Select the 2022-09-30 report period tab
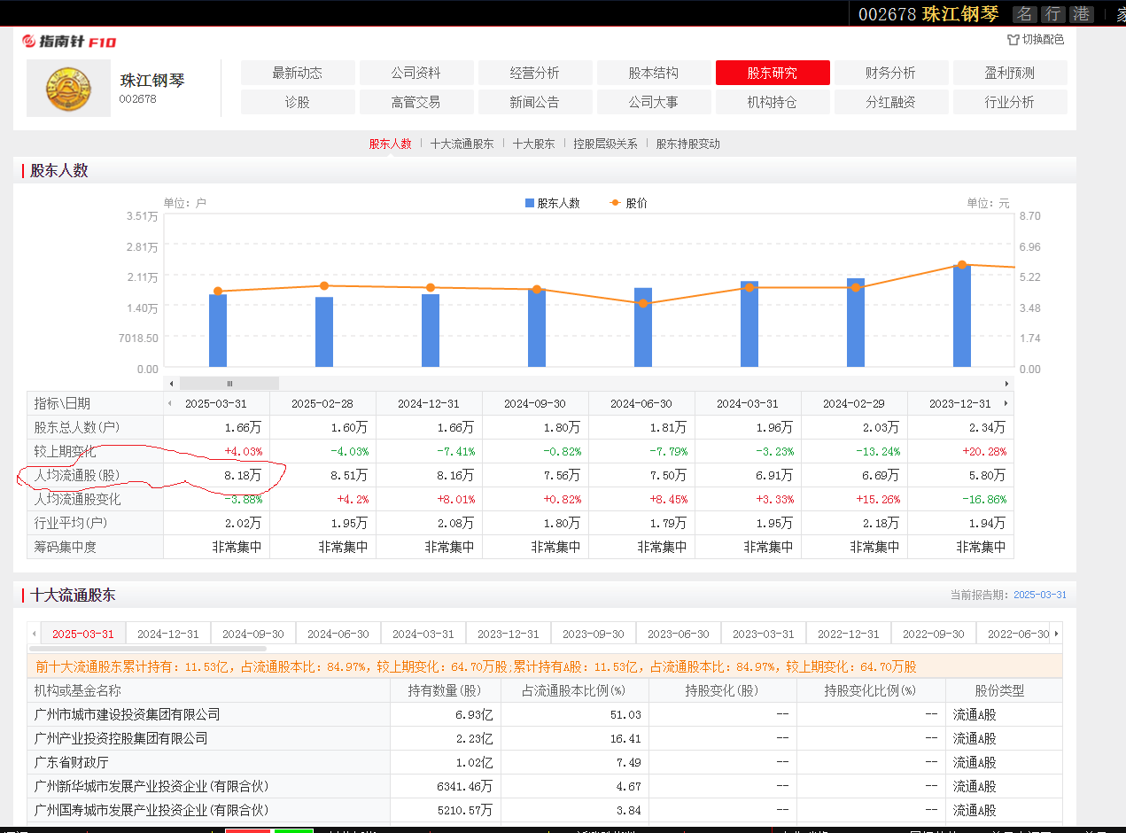This screenshot has height=833, width=1126. 934,634
